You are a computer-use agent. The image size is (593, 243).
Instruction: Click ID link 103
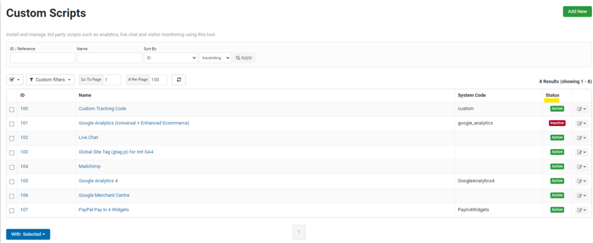[24, 152]
